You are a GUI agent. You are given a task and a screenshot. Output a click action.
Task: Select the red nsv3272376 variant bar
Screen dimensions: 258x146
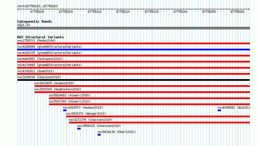tap(159, 123)
